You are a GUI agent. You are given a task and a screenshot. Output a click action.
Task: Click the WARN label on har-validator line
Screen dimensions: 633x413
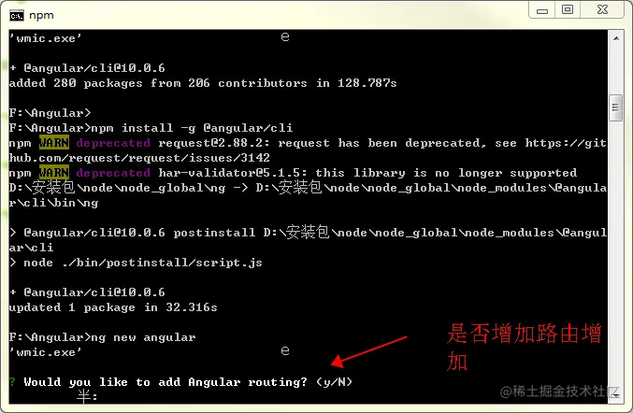coord(54,173)
